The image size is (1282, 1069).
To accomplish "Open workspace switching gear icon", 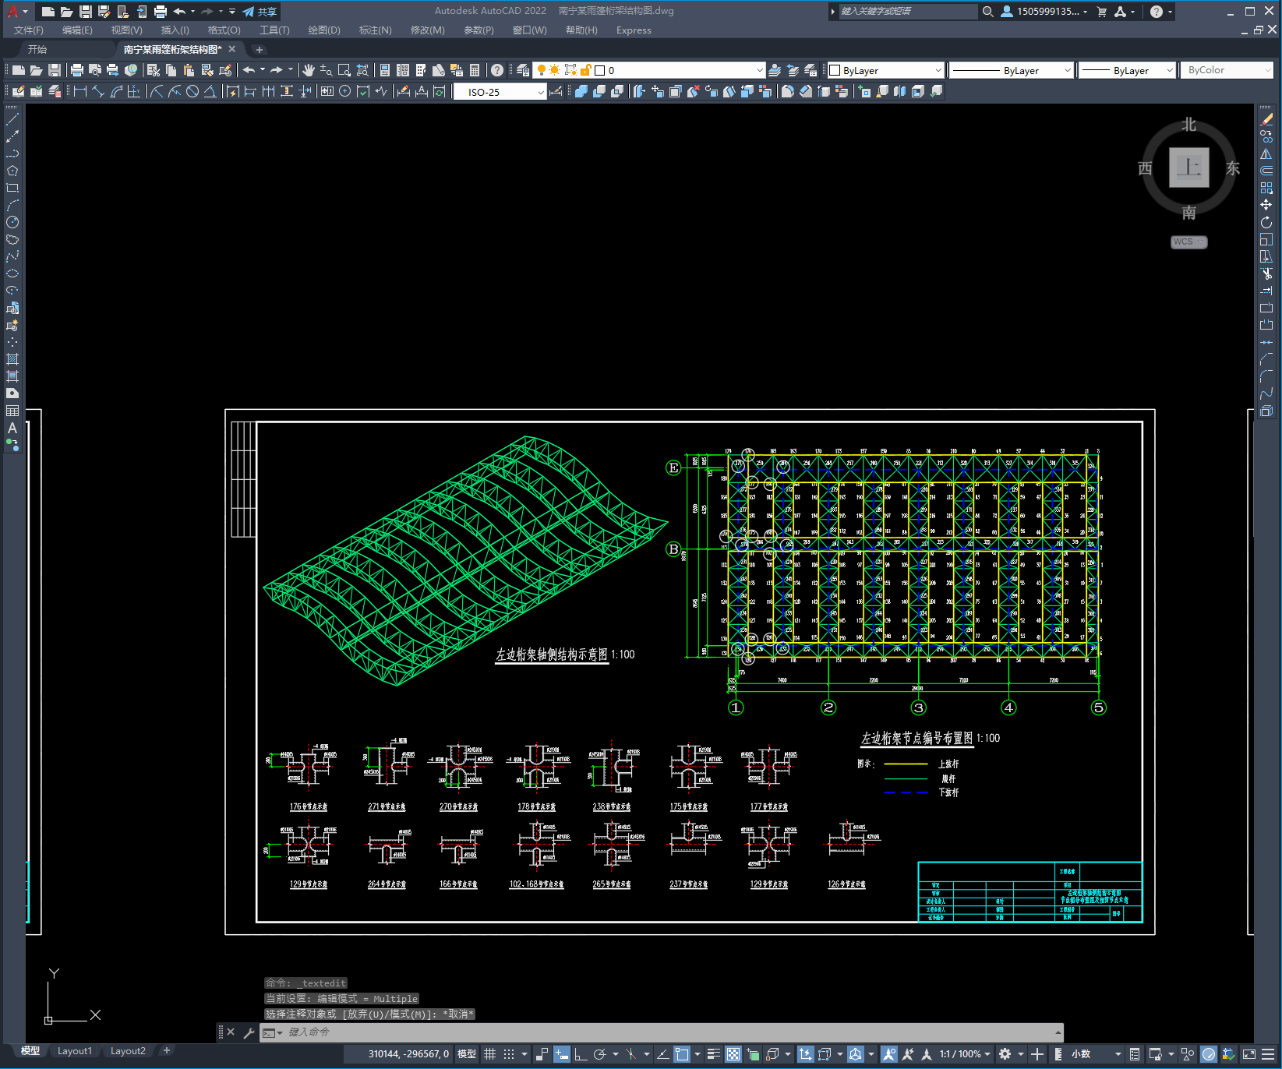I will (x=1005, y=1054).
